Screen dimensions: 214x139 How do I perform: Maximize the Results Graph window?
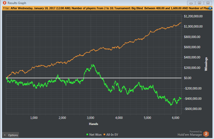pos(199,3)
